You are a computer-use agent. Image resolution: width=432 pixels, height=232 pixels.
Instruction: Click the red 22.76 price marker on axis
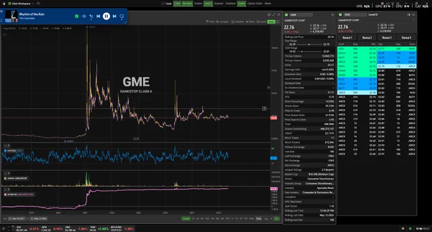click(x=274, y=118)
